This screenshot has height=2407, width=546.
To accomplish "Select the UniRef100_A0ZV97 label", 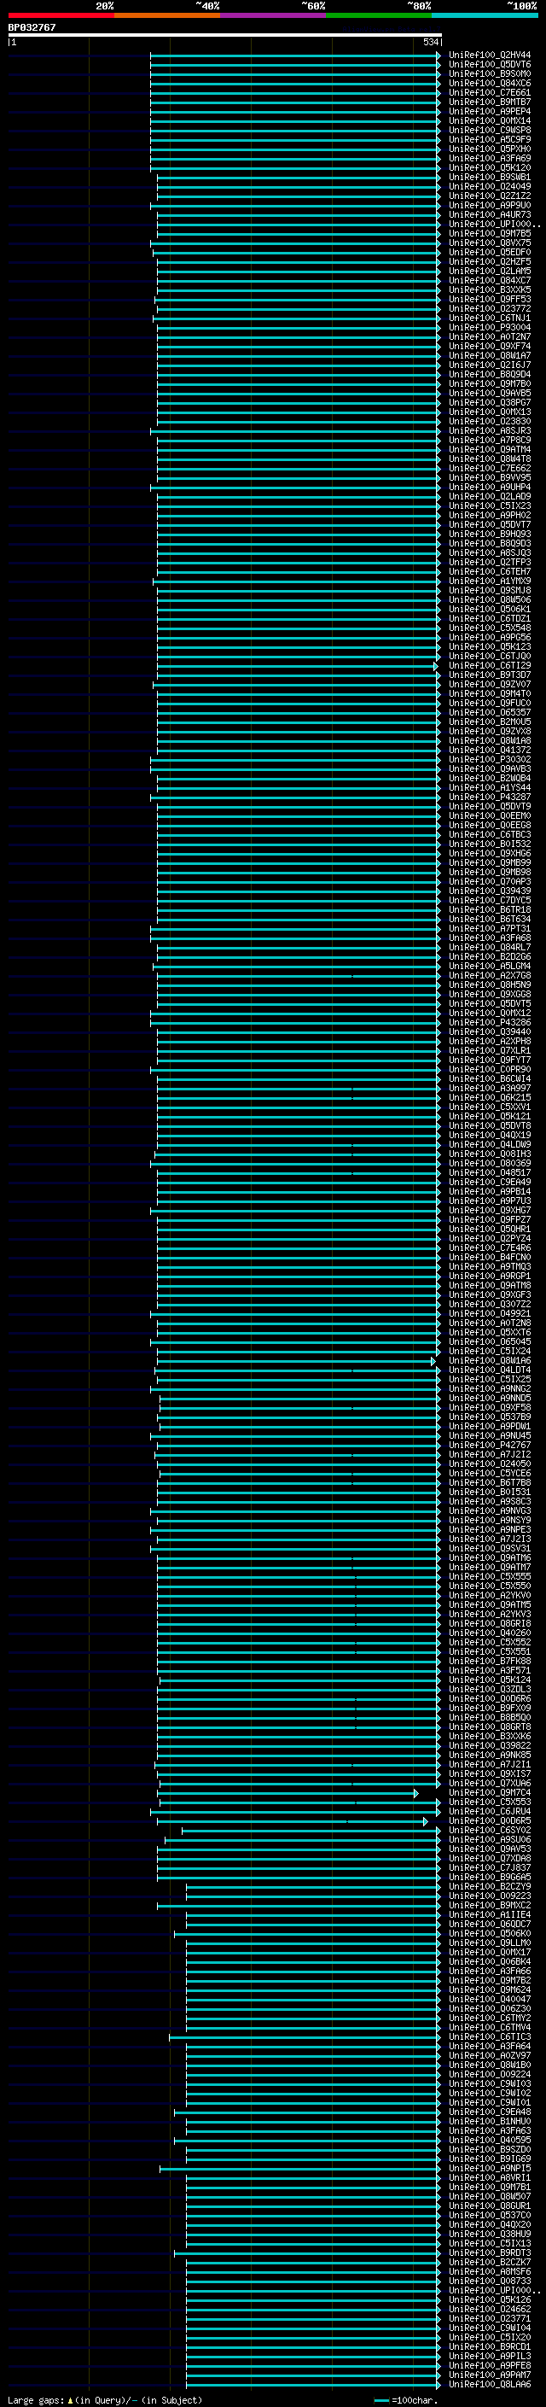I will coord(490,2056).
